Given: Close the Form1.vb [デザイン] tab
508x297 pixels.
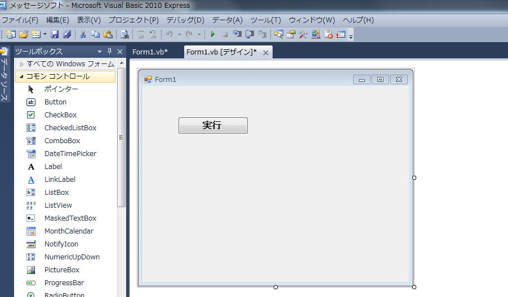Looking at the screenshot, I should click(x=266, y=53).
